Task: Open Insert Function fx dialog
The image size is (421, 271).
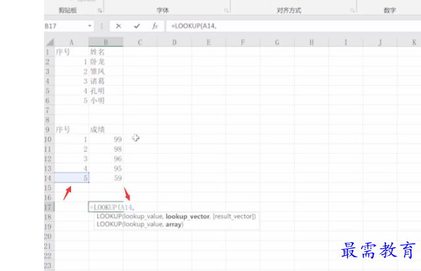Action: click(x=155, y=26)
